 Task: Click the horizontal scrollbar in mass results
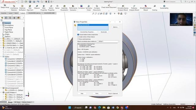tap(95, 91)
